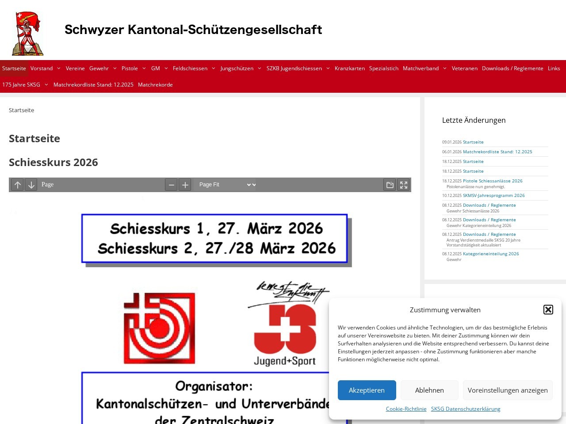Open the Cookie-Richtlinie link
Viewport: 566px width, 424px height.
pyautogui.click(x=406, y=409)
